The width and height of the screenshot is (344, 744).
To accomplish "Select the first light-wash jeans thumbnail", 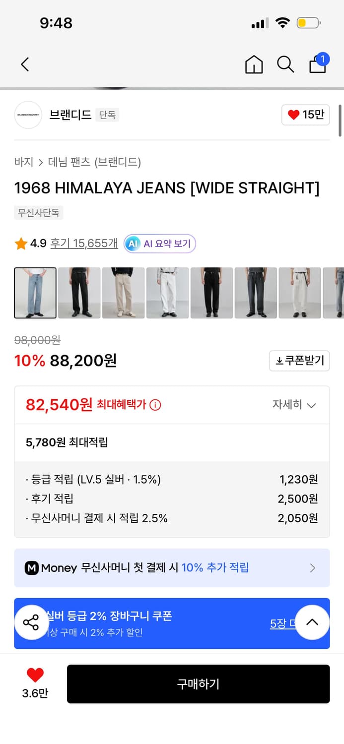I will point(35,293).
